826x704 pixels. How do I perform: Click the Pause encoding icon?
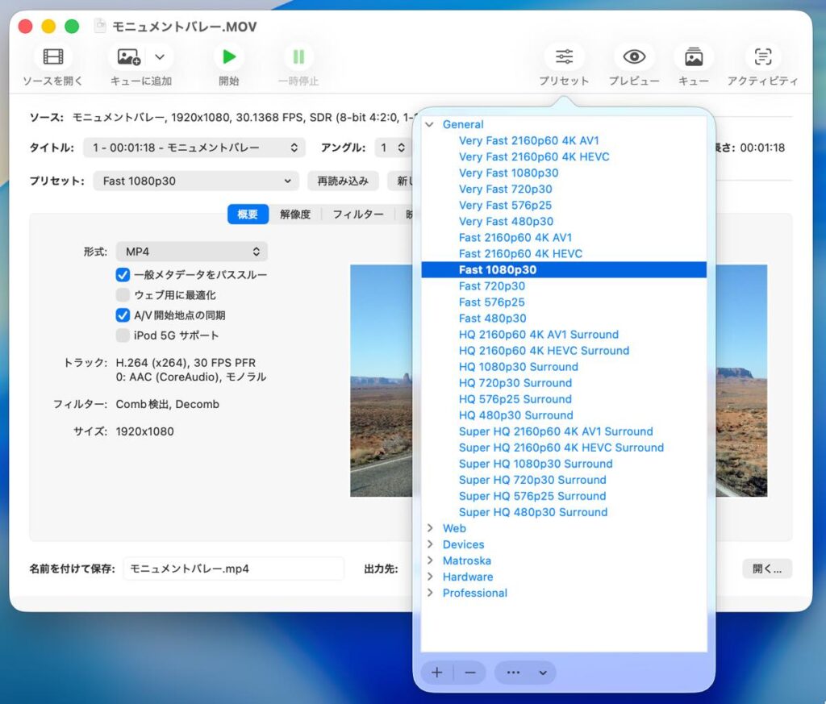pos(298,57)
